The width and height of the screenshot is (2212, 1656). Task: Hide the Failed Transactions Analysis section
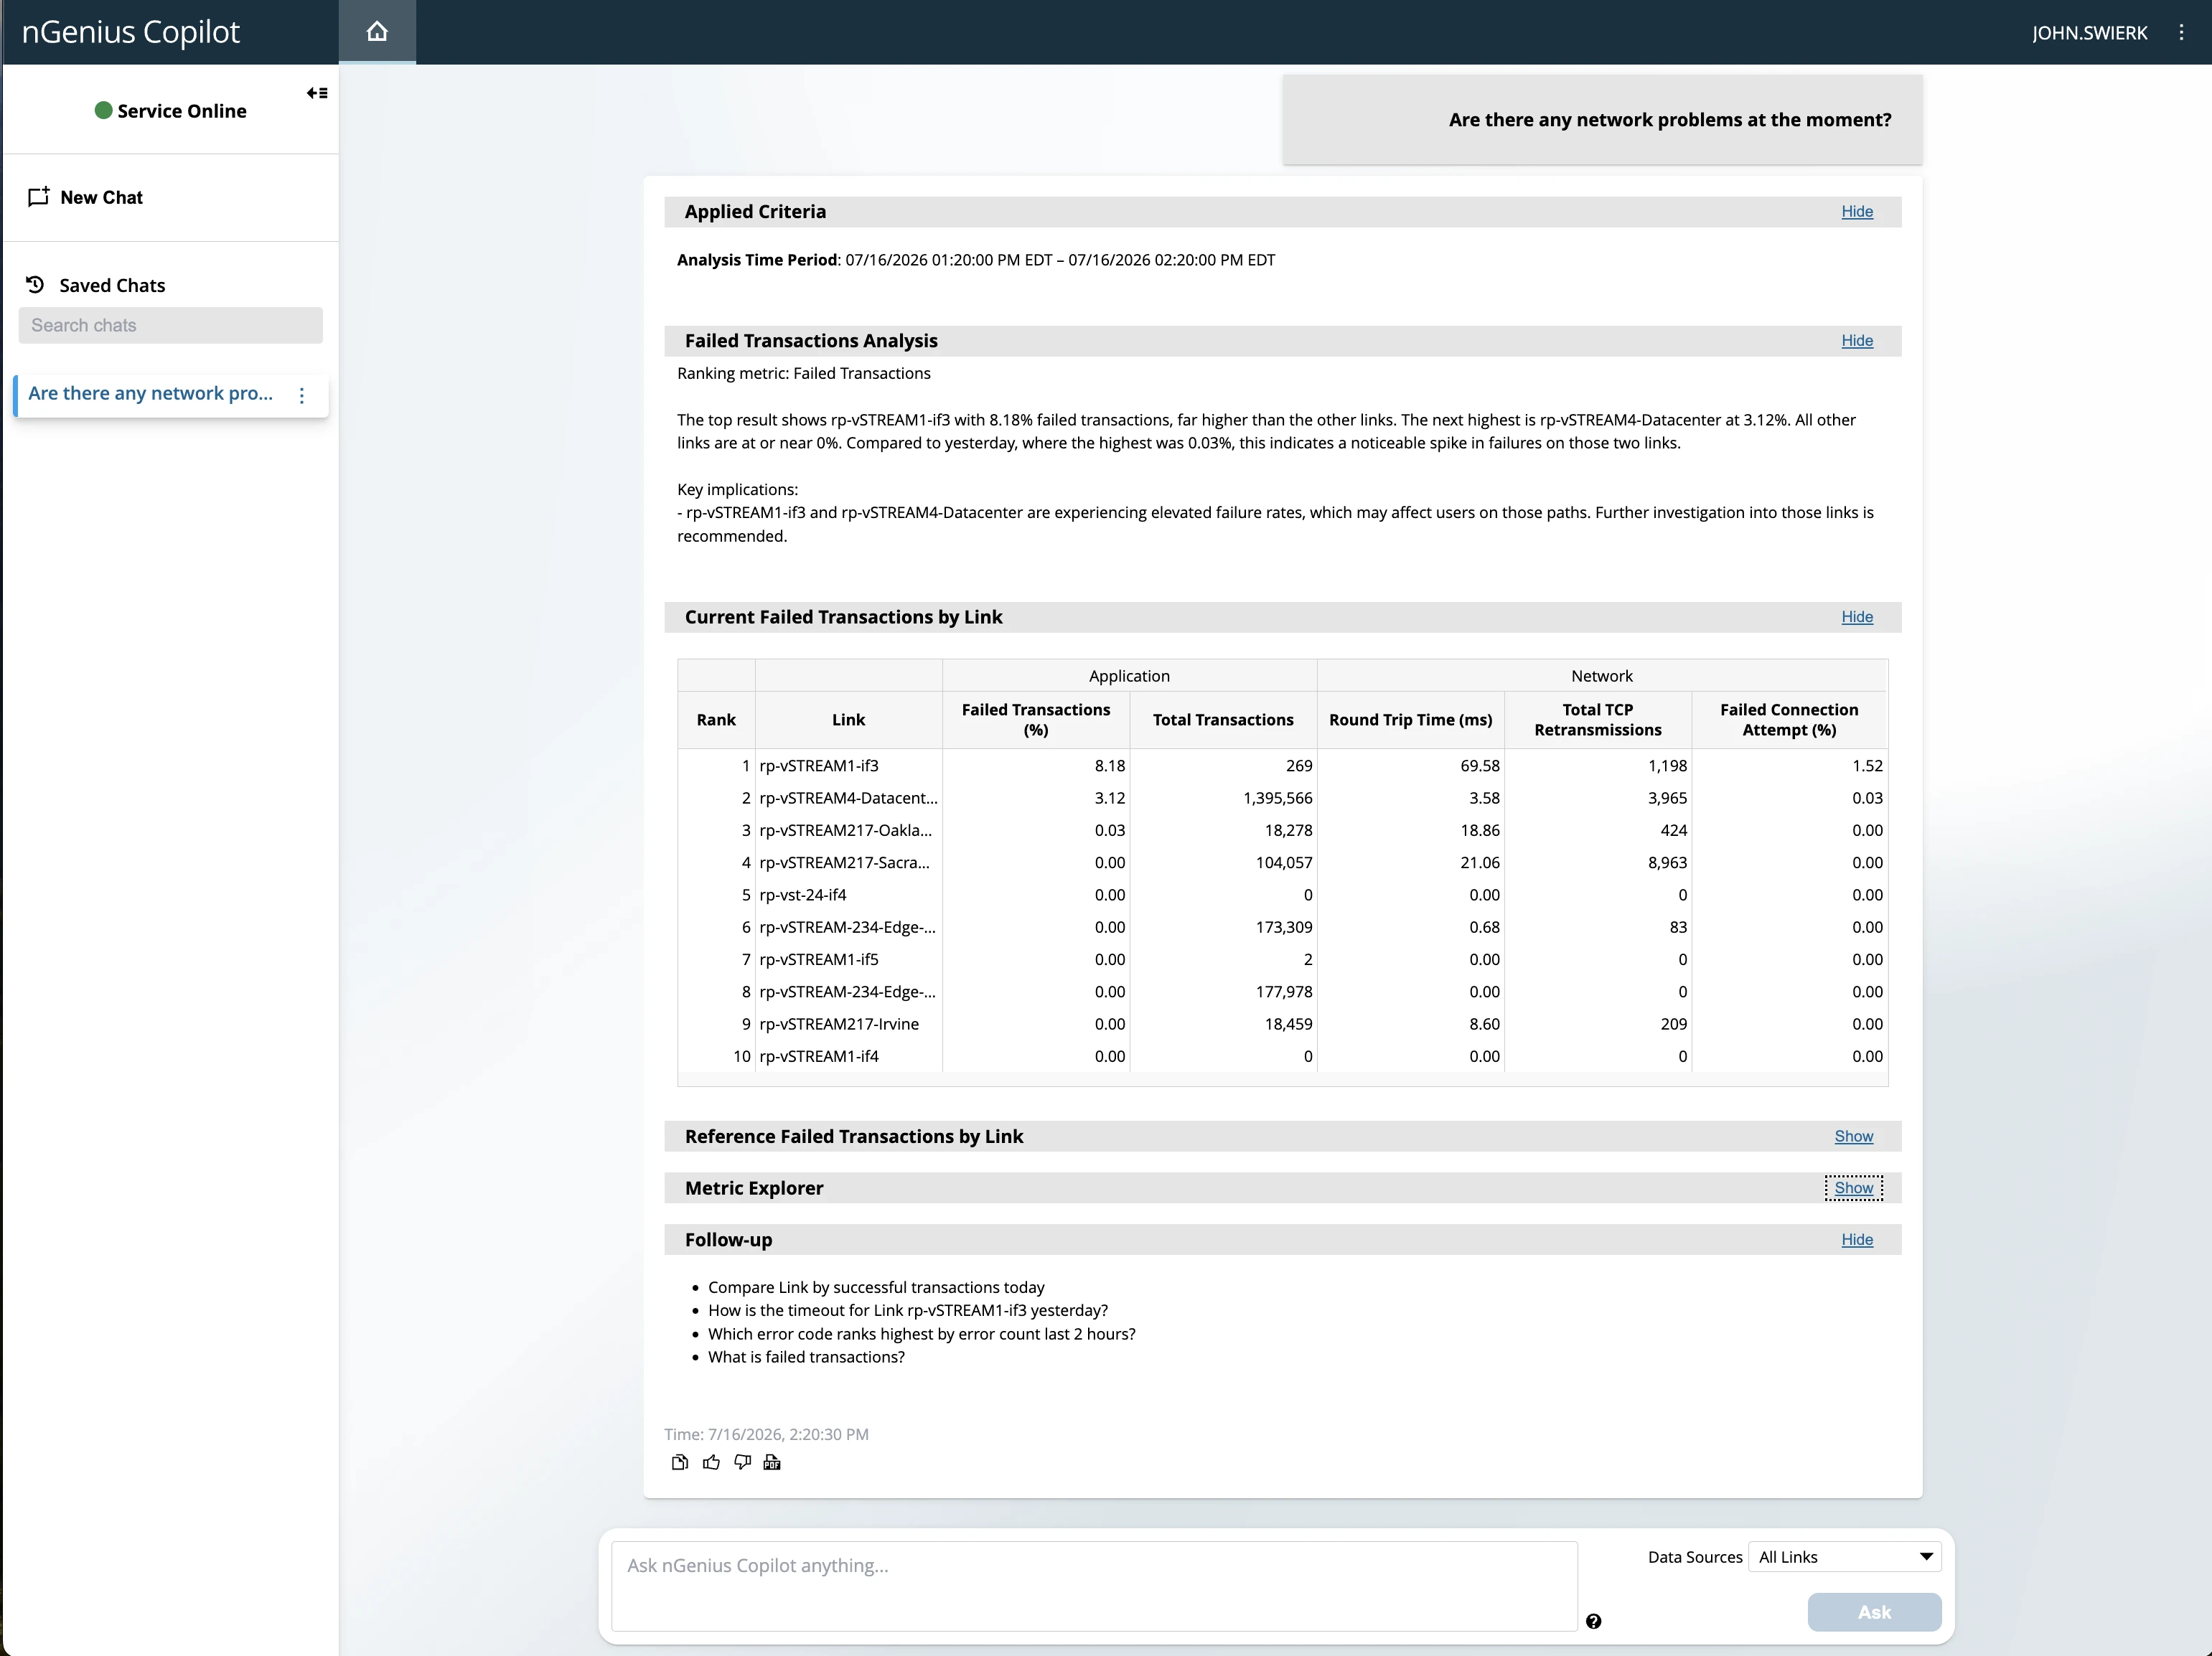click(x=1857, y=340)
